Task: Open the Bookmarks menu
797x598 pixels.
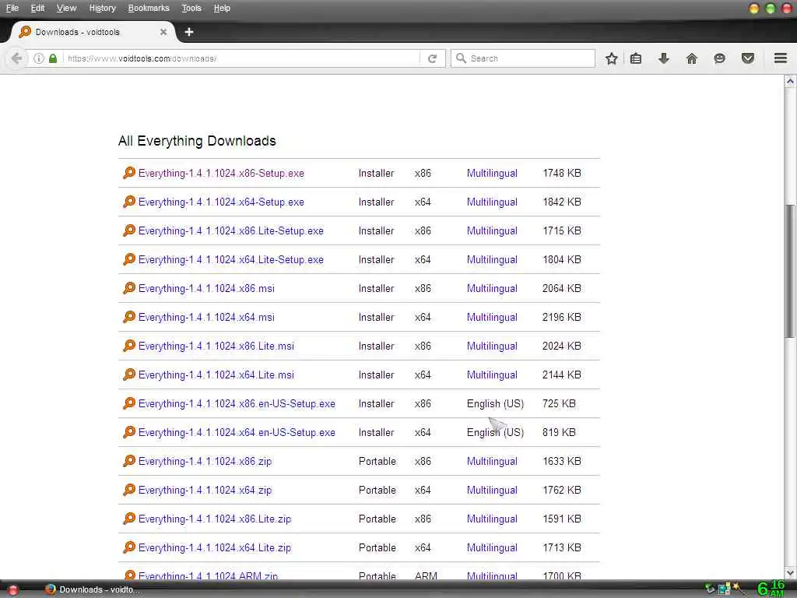Action: tap(149, 8)
